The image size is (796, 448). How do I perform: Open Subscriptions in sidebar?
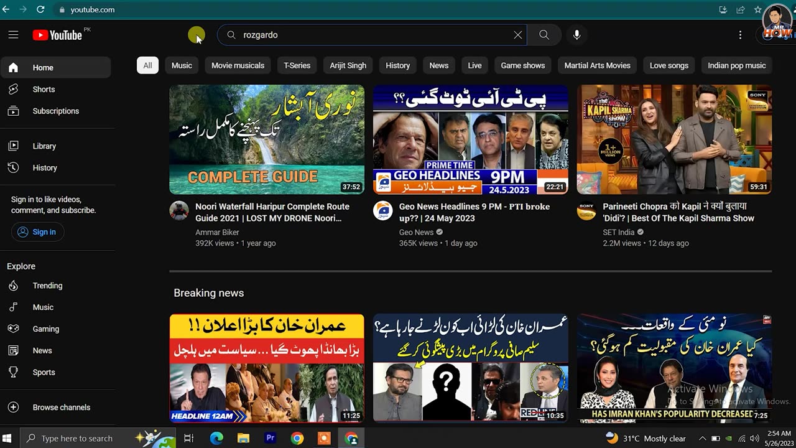tap(56, 111)
